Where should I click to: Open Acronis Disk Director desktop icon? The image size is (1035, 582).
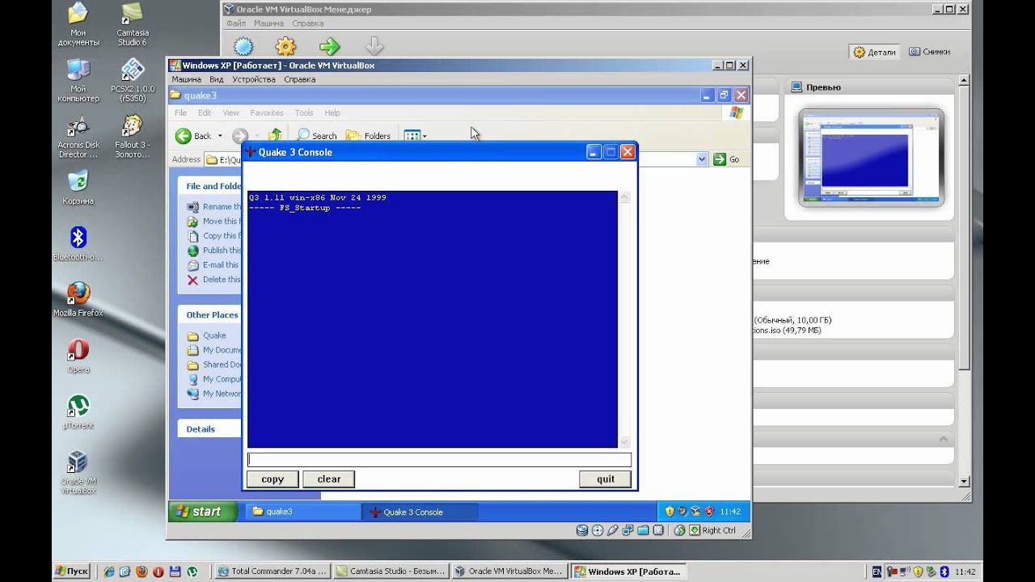coord(78,137)
